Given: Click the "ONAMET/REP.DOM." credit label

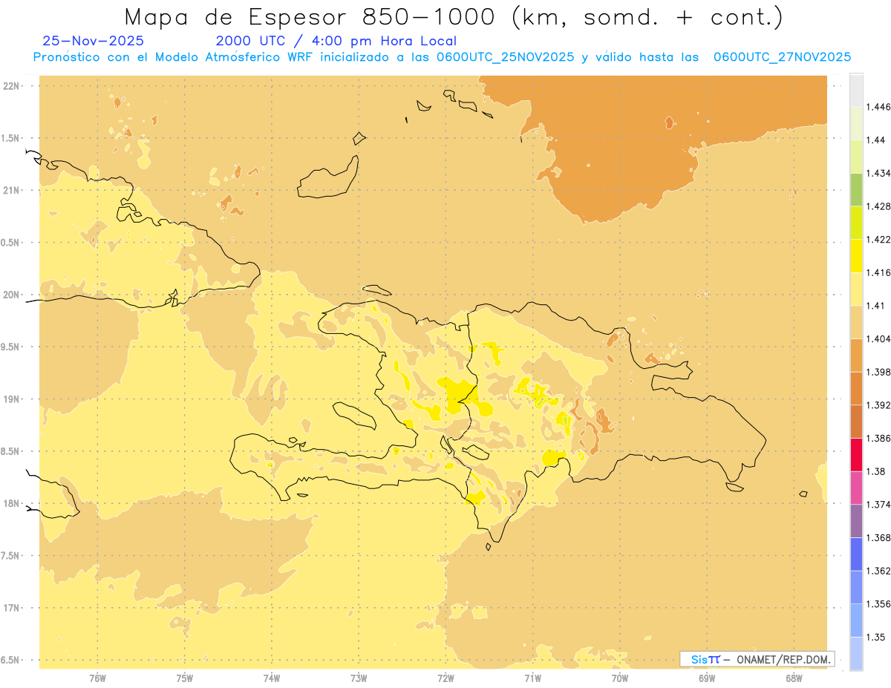Looking at the screenshot, I should 785,659.
